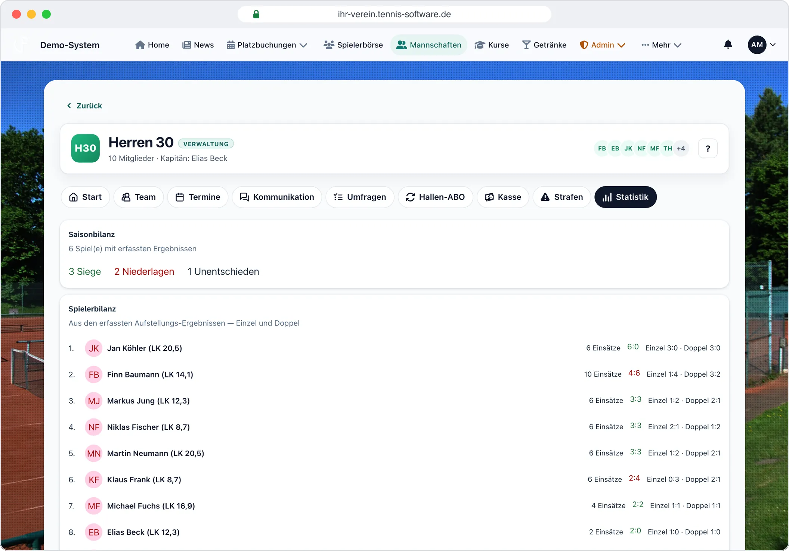Click the H30 team badge
The image size is (789, 551).
85,148
